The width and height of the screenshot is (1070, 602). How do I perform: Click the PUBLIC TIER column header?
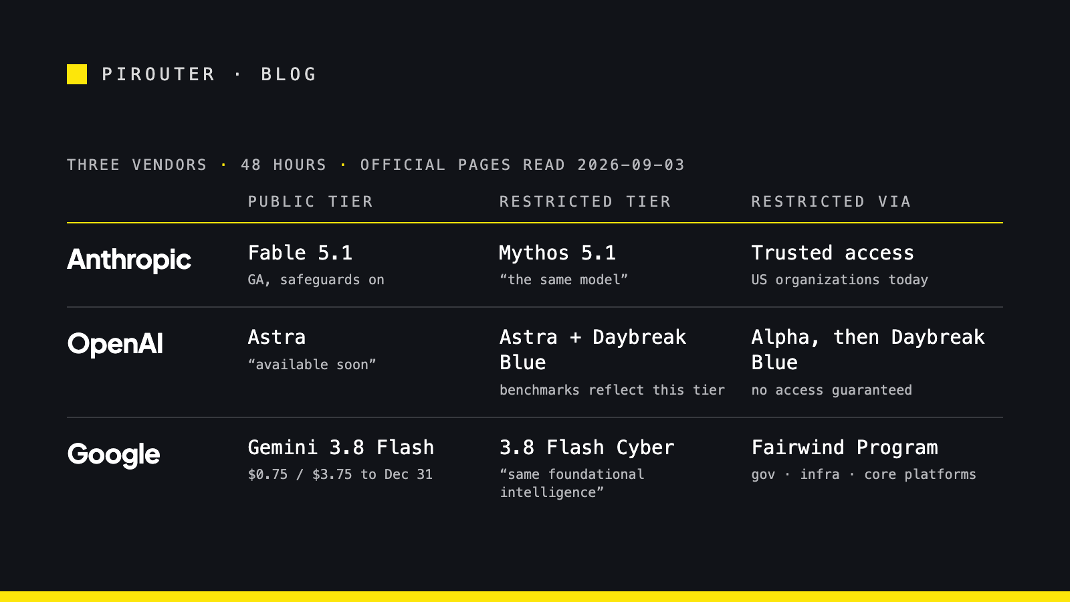click(310, 201)
